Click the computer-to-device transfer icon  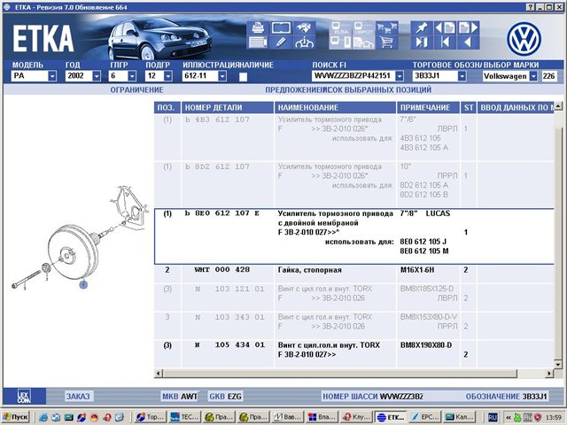coord(340,42)
